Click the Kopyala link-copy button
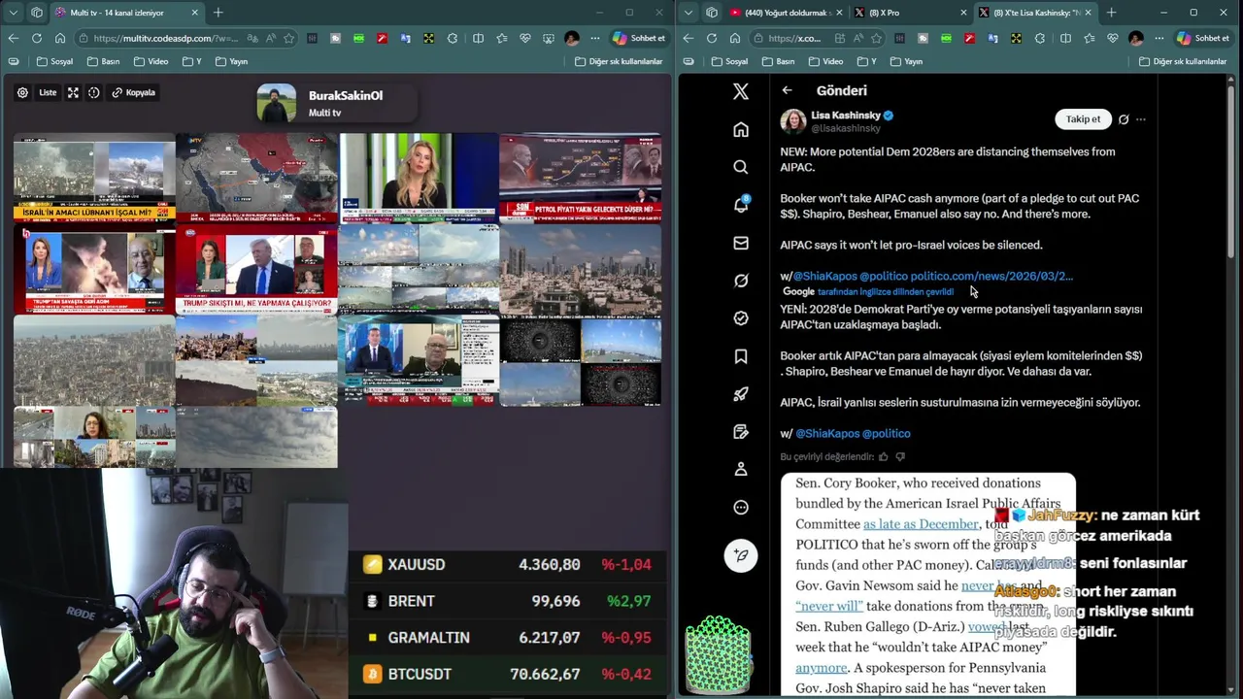Image resolution: width=1243 pixels, height=699 pixels. click(x=134, y=93)
